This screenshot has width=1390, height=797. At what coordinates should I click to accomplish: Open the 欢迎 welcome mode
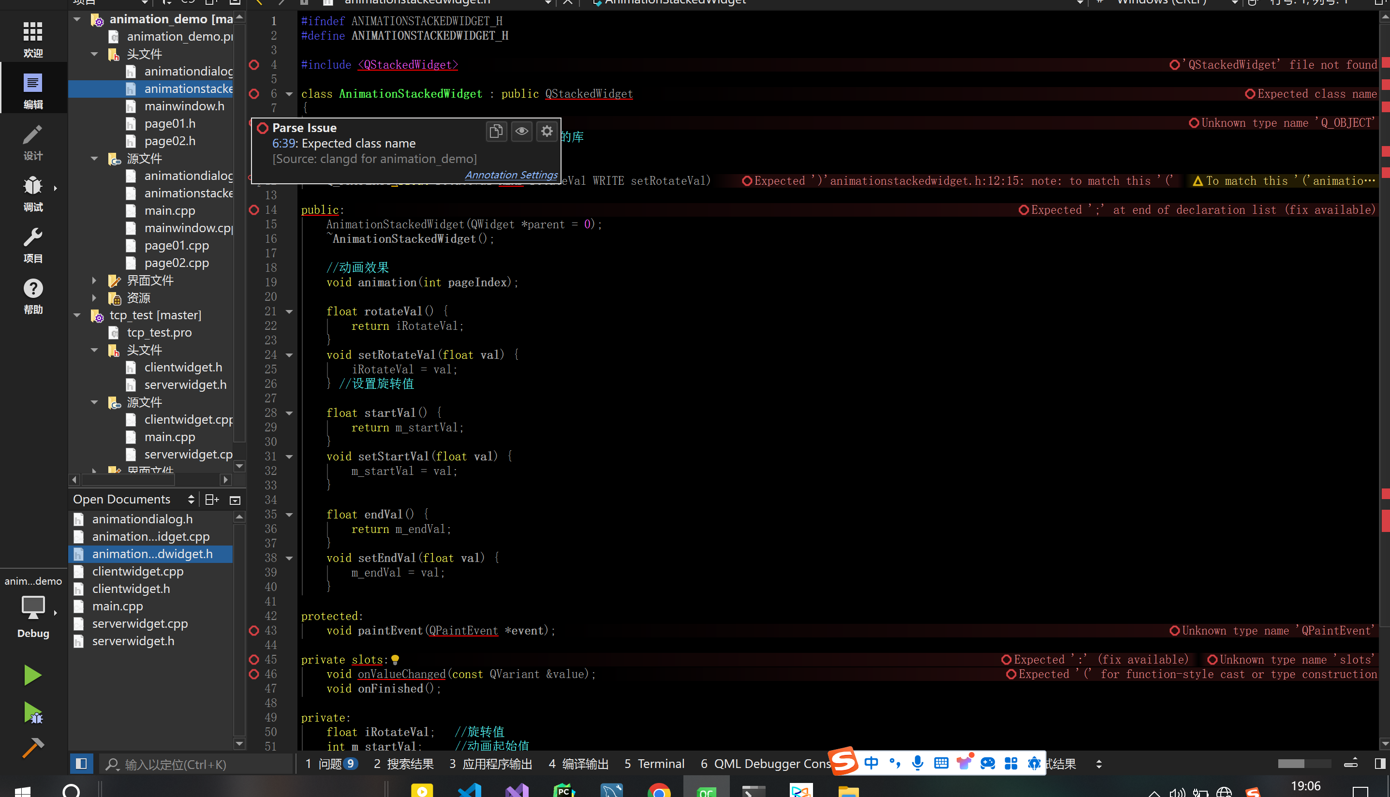click(x=33, y=39)
